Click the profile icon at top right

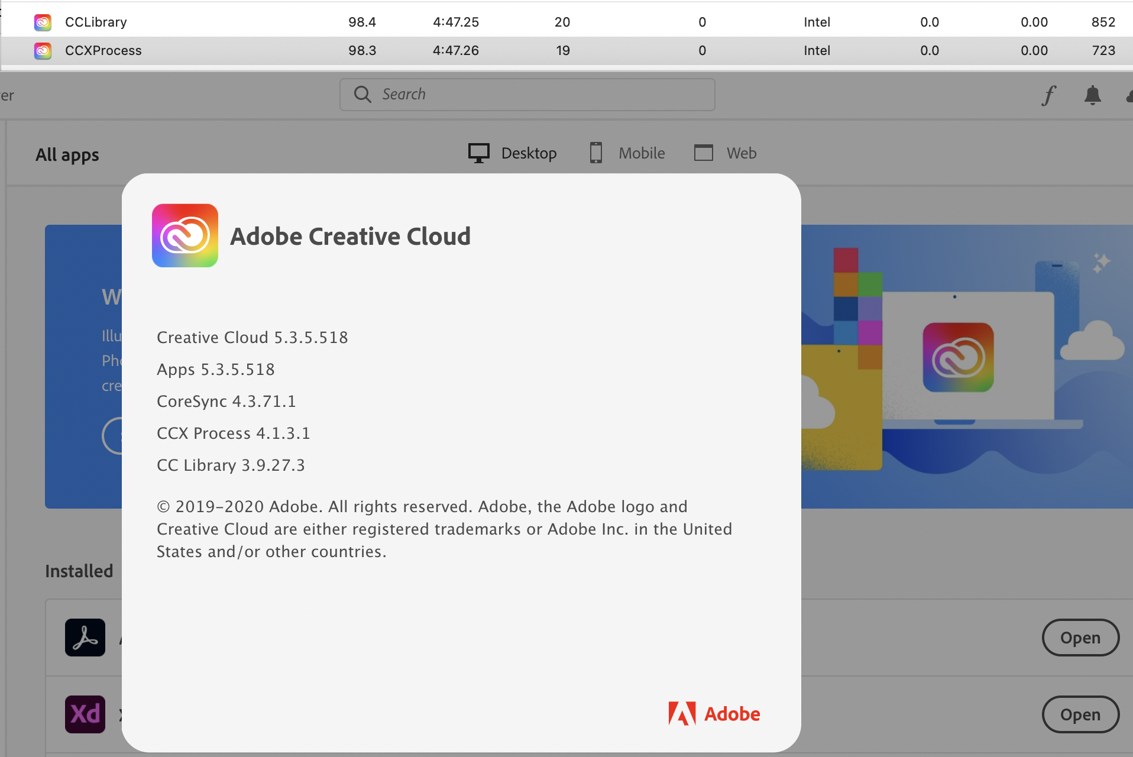[1129, 95]
